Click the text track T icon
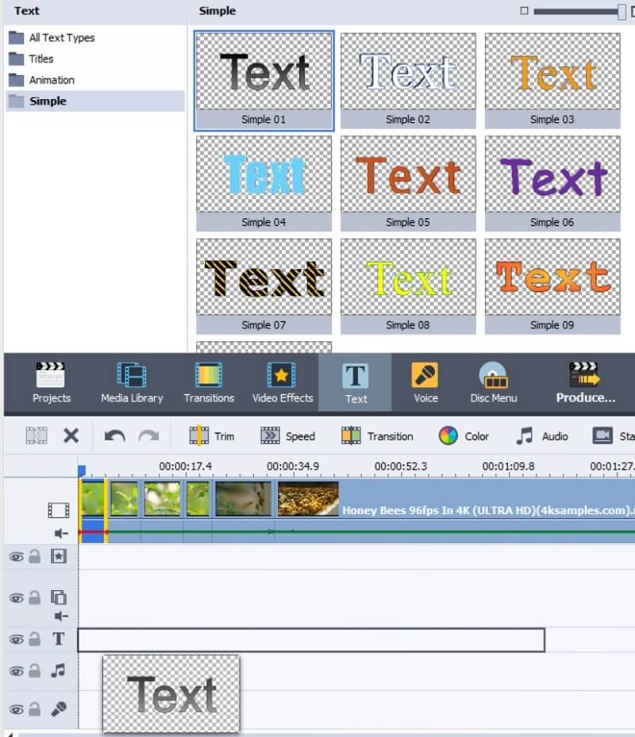This screenshot has height=737, width=635. [x=58, y=639]
